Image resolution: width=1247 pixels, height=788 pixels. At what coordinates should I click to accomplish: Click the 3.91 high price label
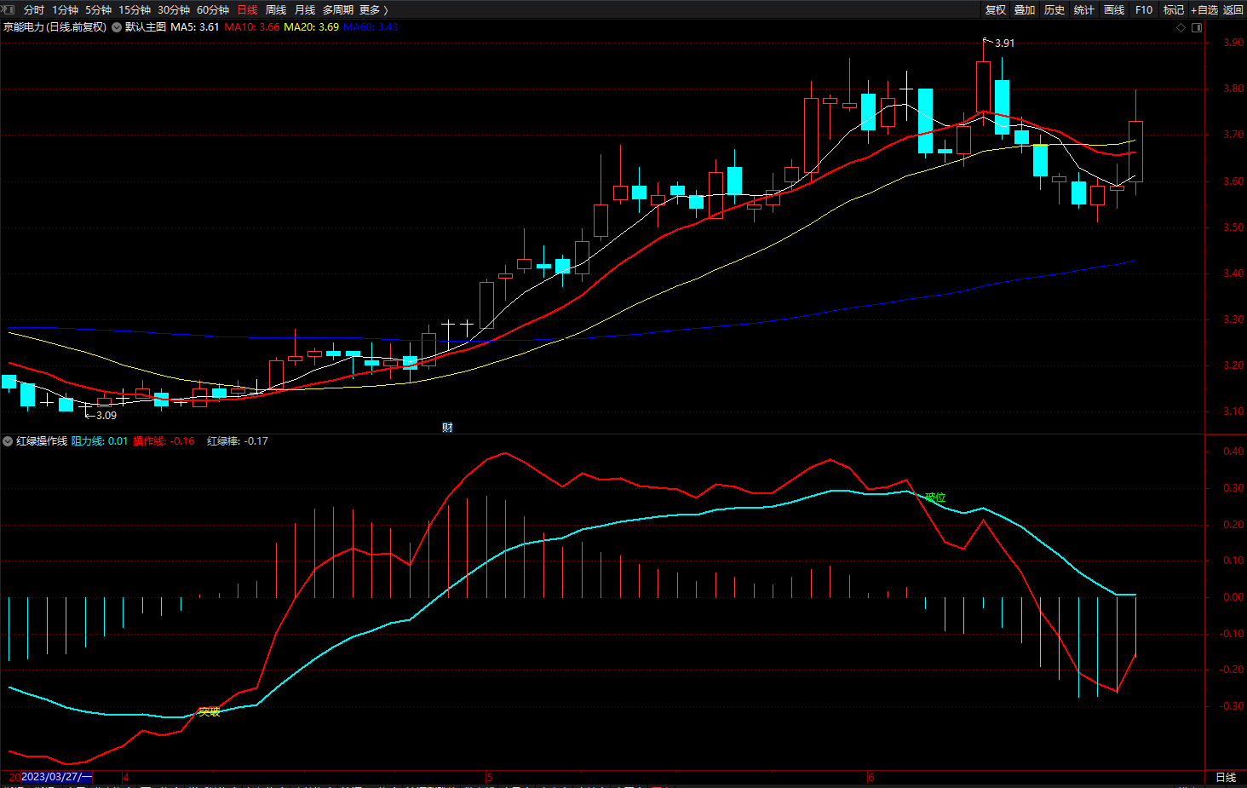click(1004, 43)
